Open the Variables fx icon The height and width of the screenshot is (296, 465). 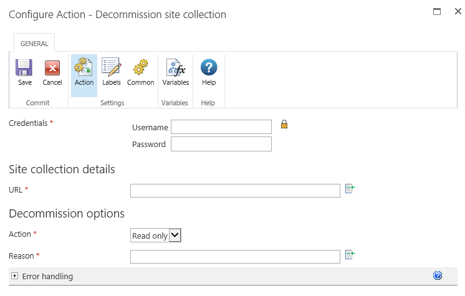176,68
